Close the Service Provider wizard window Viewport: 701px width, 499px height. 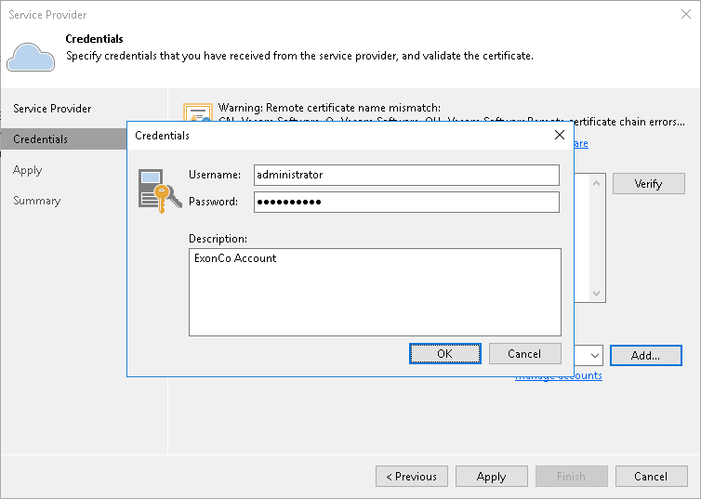tap(686, 15)
